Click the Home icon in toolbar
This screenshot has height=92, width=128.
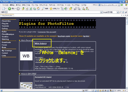coord(38,9)
